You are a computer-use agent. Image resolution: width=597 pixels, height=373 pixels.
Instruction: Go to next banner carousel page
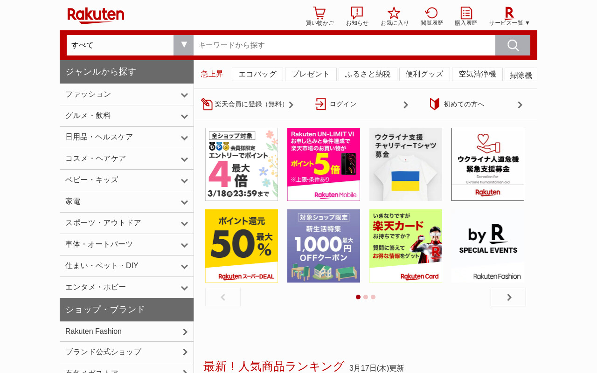508,297
